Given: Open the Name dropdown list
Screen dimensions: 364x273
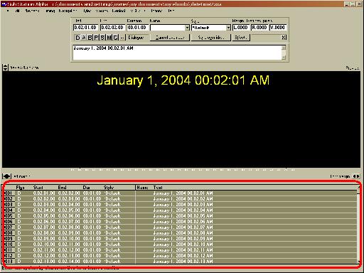Looking at the screenshot, I should pos(187,28).
